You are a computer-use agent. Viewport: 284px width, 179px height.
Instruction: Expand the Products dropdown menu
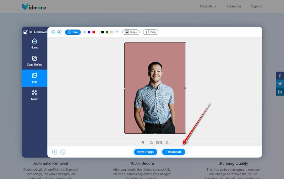coord(208,6)
